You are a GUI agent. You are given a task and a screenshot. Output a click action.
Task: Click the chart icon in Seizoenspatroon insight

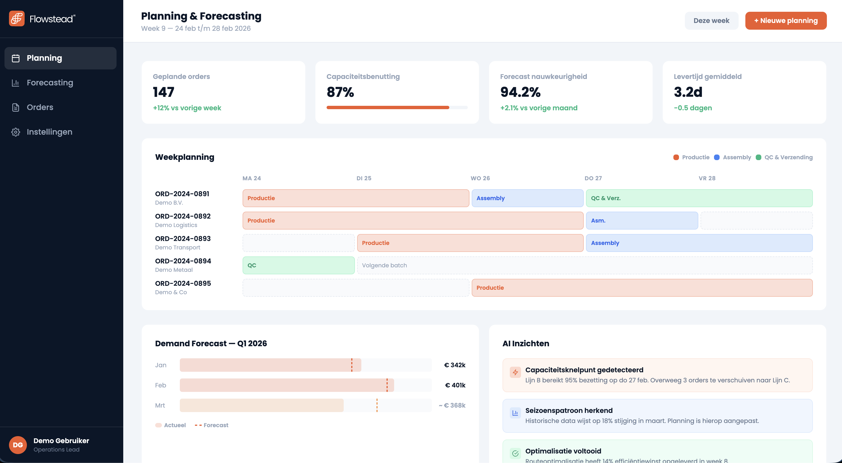(x=515, y=413)
